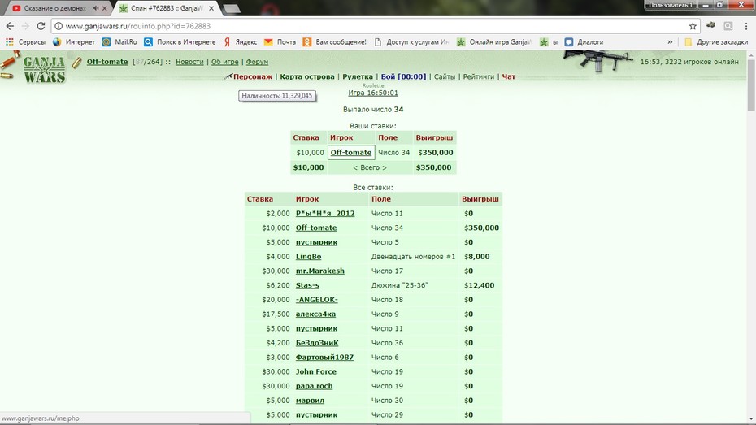Click the address bar URL

[138, 26]
